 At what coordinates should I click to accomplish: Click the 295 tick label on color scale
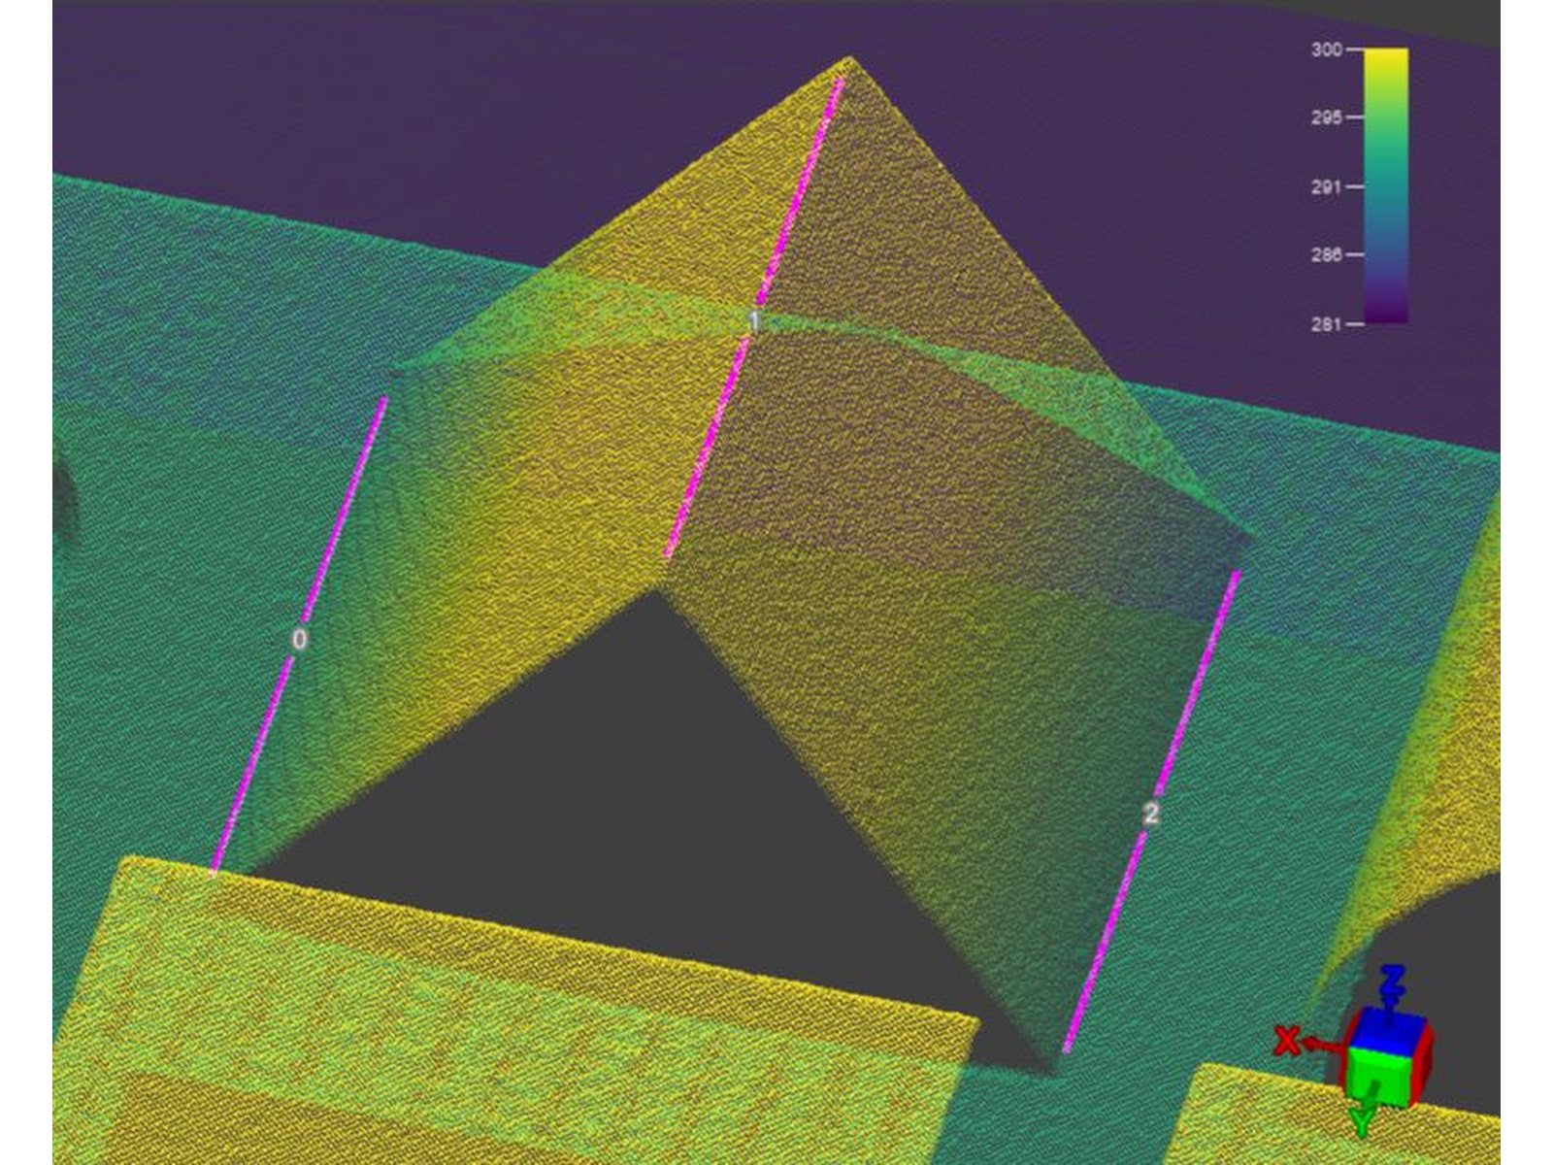pyautogui.click(x=1326, y=117)
